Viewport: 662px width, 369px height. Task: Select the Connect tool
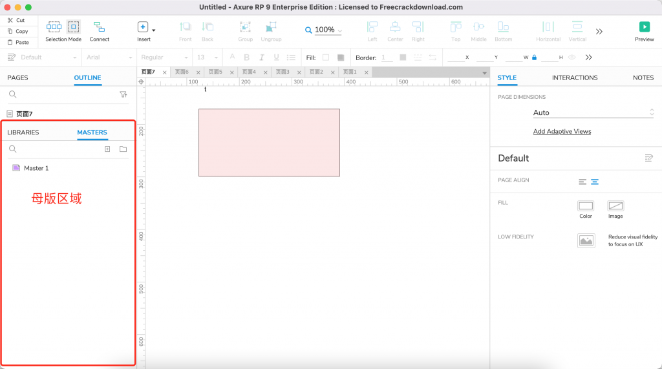coord(99,27)
